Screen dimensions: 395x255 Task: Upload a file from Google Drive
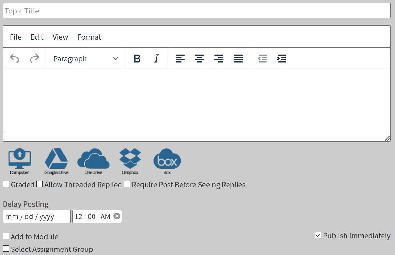coord(56,161)
